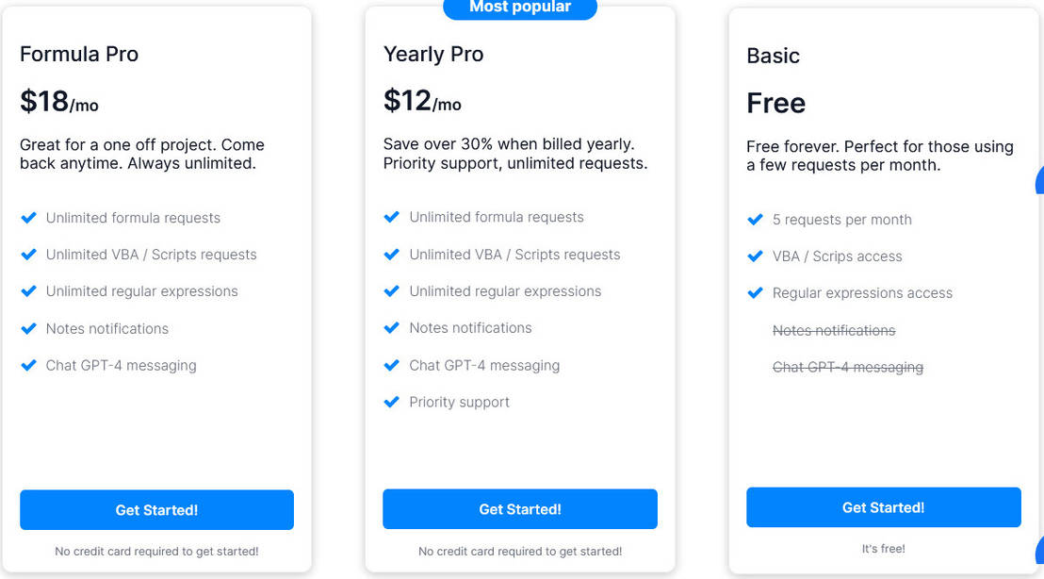Image resolution: width=1044 pixels, height=579 pixels.
Task: Select the checkmark beside Unlimited VBA / Scripts requests in Yearly Pro
Action: pos(392,255)
